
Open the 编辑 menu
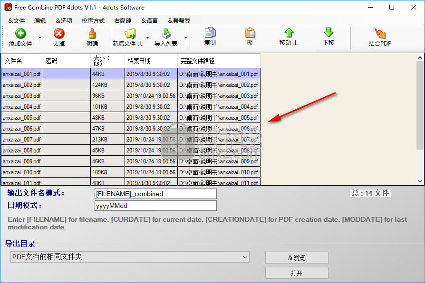(x=40, y=20)
